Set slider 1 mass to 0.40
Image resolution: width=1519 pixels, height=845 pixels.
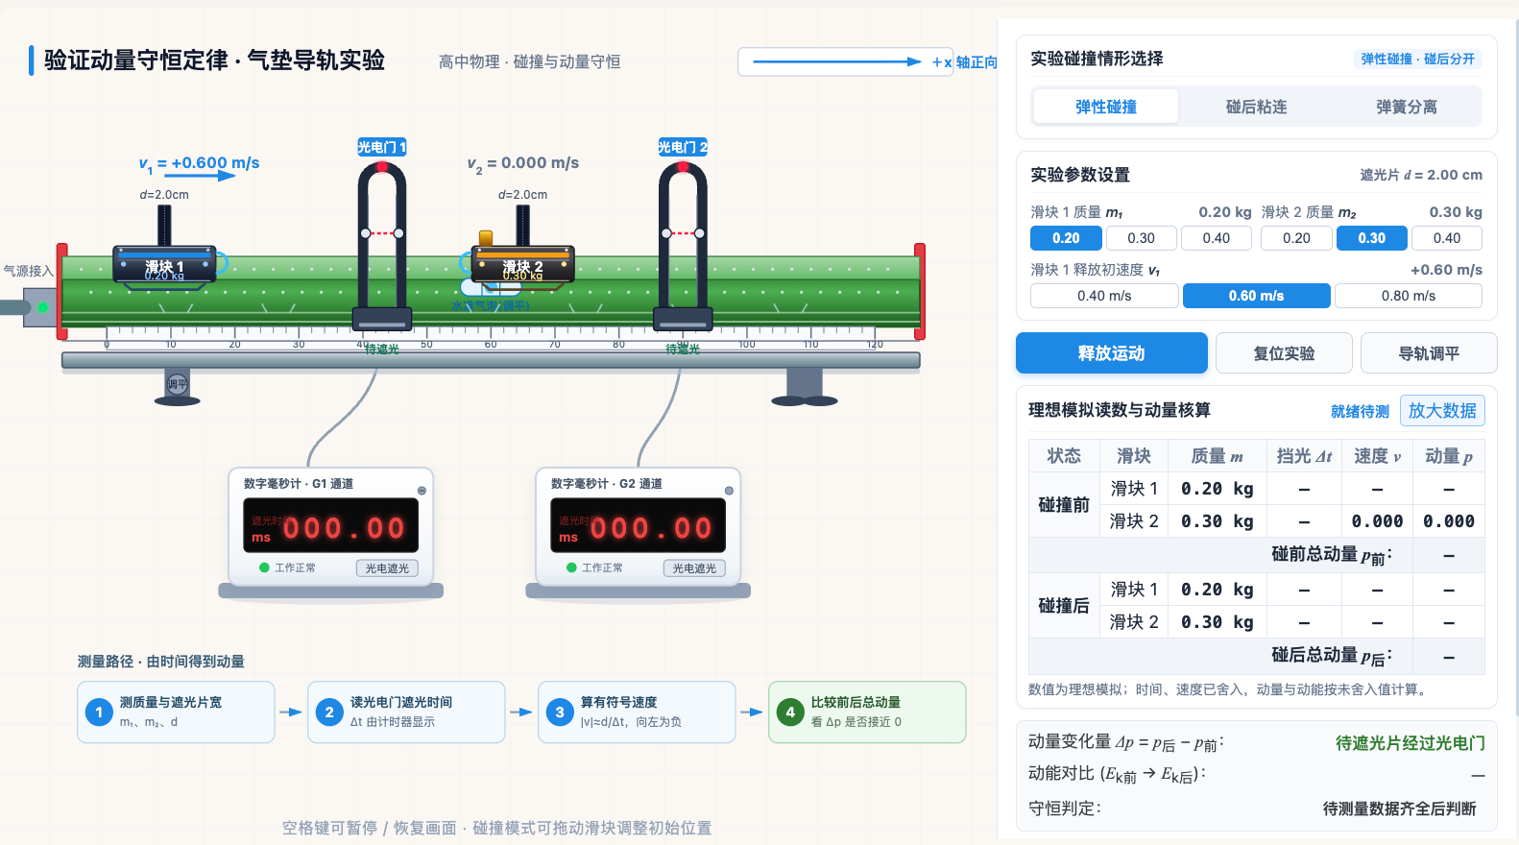[x=1217, y=238]
